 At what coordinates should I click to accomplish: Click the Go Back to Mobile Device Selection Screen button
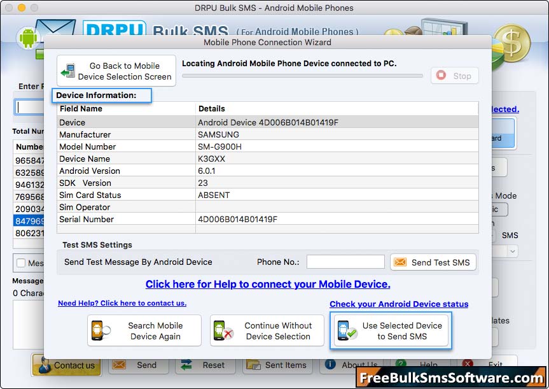click(116, 71)
